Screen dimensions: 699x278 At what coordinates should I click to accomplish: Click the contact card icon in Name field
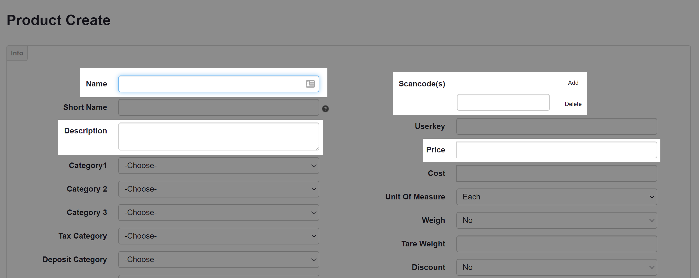point(310,84)
